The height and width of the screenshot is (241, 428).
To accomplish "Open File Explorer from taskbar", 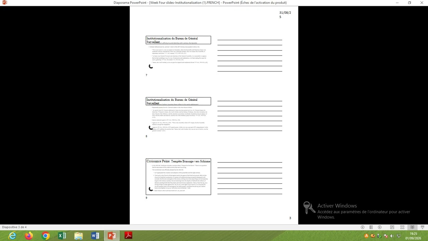I will (79, 236).
